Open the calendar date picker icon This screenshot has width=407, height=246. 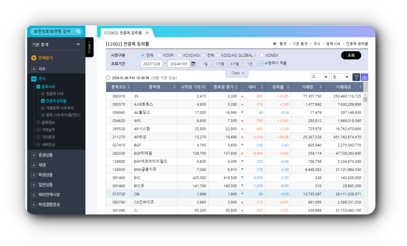(194, 64)
